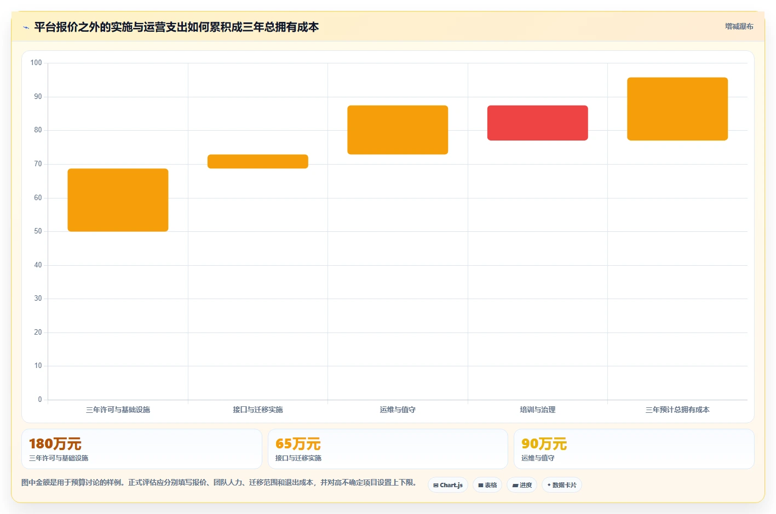Click the chart title about 三年总拥有成本
This screenshot has width=776, height=514.
(176, 27)
